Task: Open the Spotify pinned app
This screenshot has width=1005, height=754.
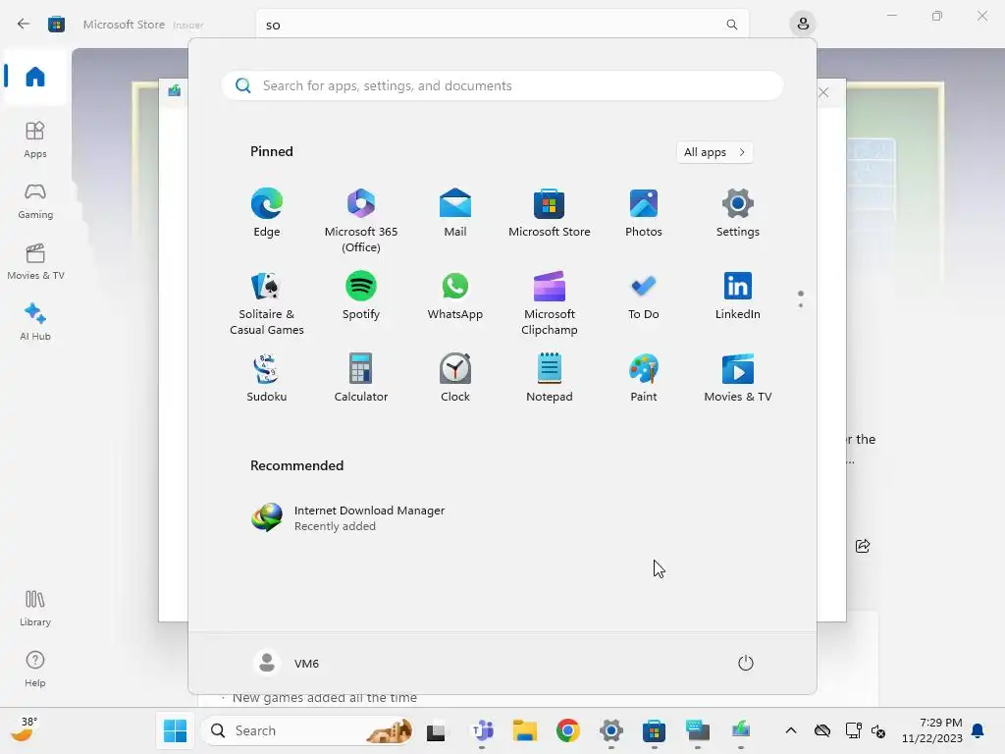Action: click(x=361, y=295)
